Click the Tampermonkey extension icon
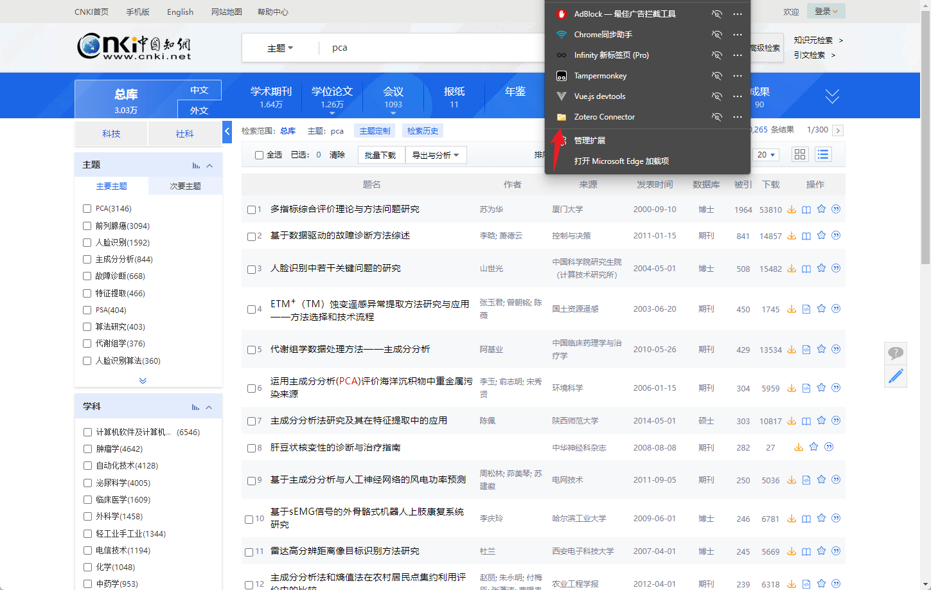The width and height of the screenshot is (931, 590). tap(561, 76)
